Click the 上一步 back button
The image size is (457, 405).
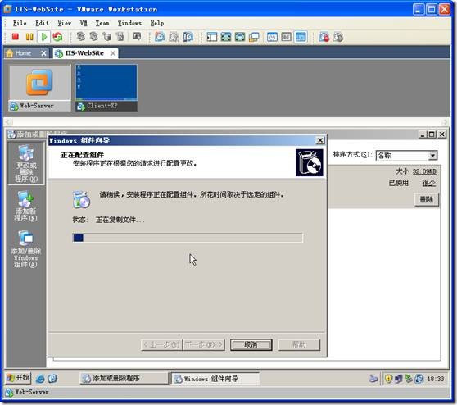161,344
